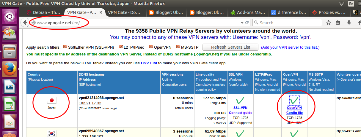This screenshot has height=137, width=361.
Task: Click the MS-SSTP column header
Action: [x=316, y=74]
